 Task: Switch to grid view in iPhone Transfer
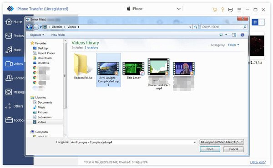(255, 22)
